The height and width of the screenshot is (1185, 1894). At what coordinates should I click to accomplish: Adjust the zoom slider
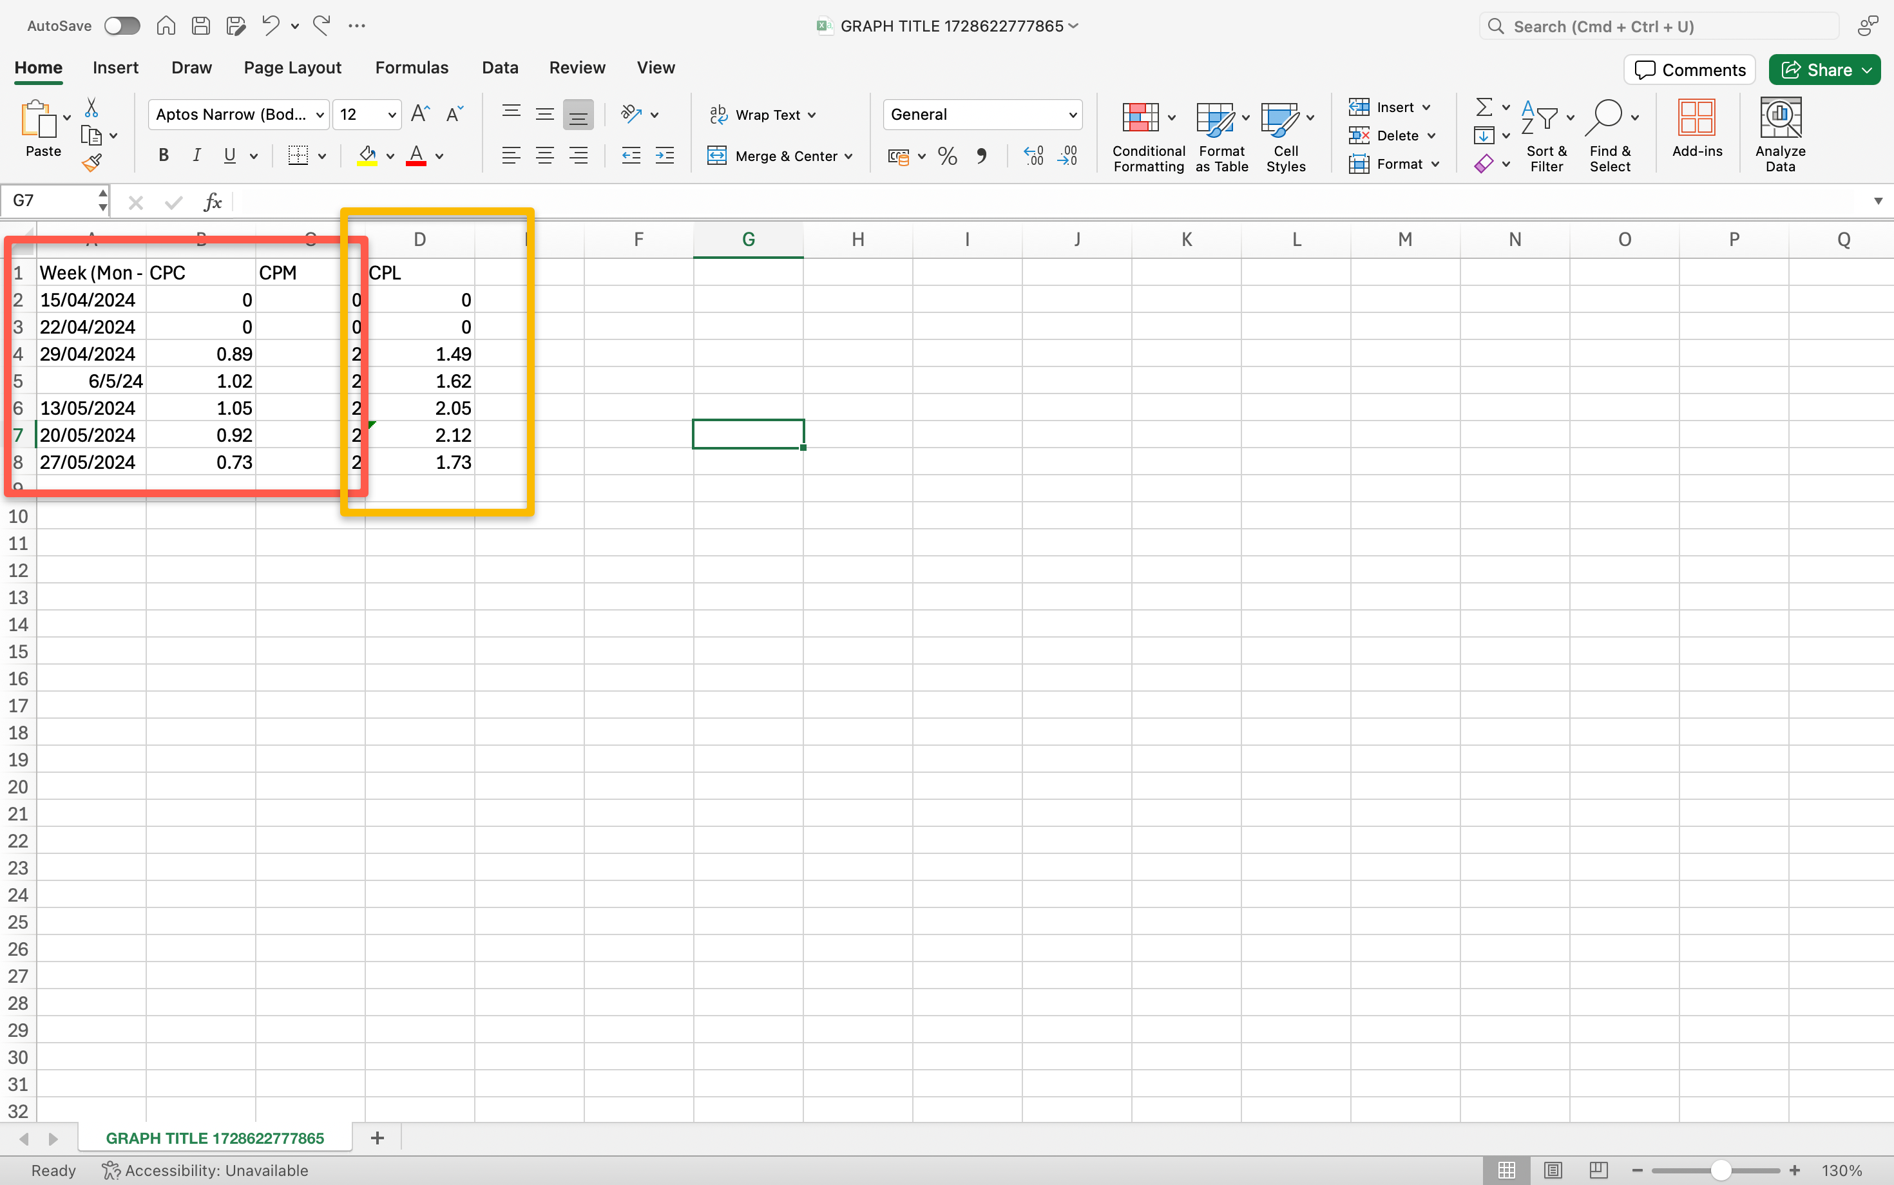[1720, 1170]
